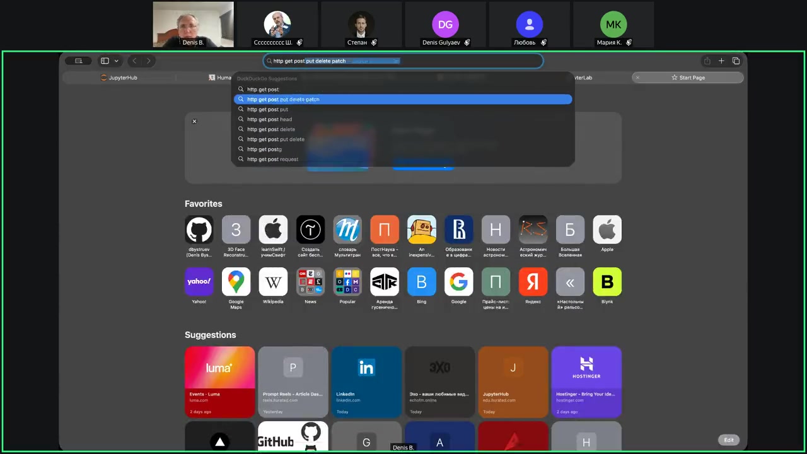The height and width of the screenshot is (454, 807).
Task: Launch the Yahoo! favorite
Action: coord(199,282)
